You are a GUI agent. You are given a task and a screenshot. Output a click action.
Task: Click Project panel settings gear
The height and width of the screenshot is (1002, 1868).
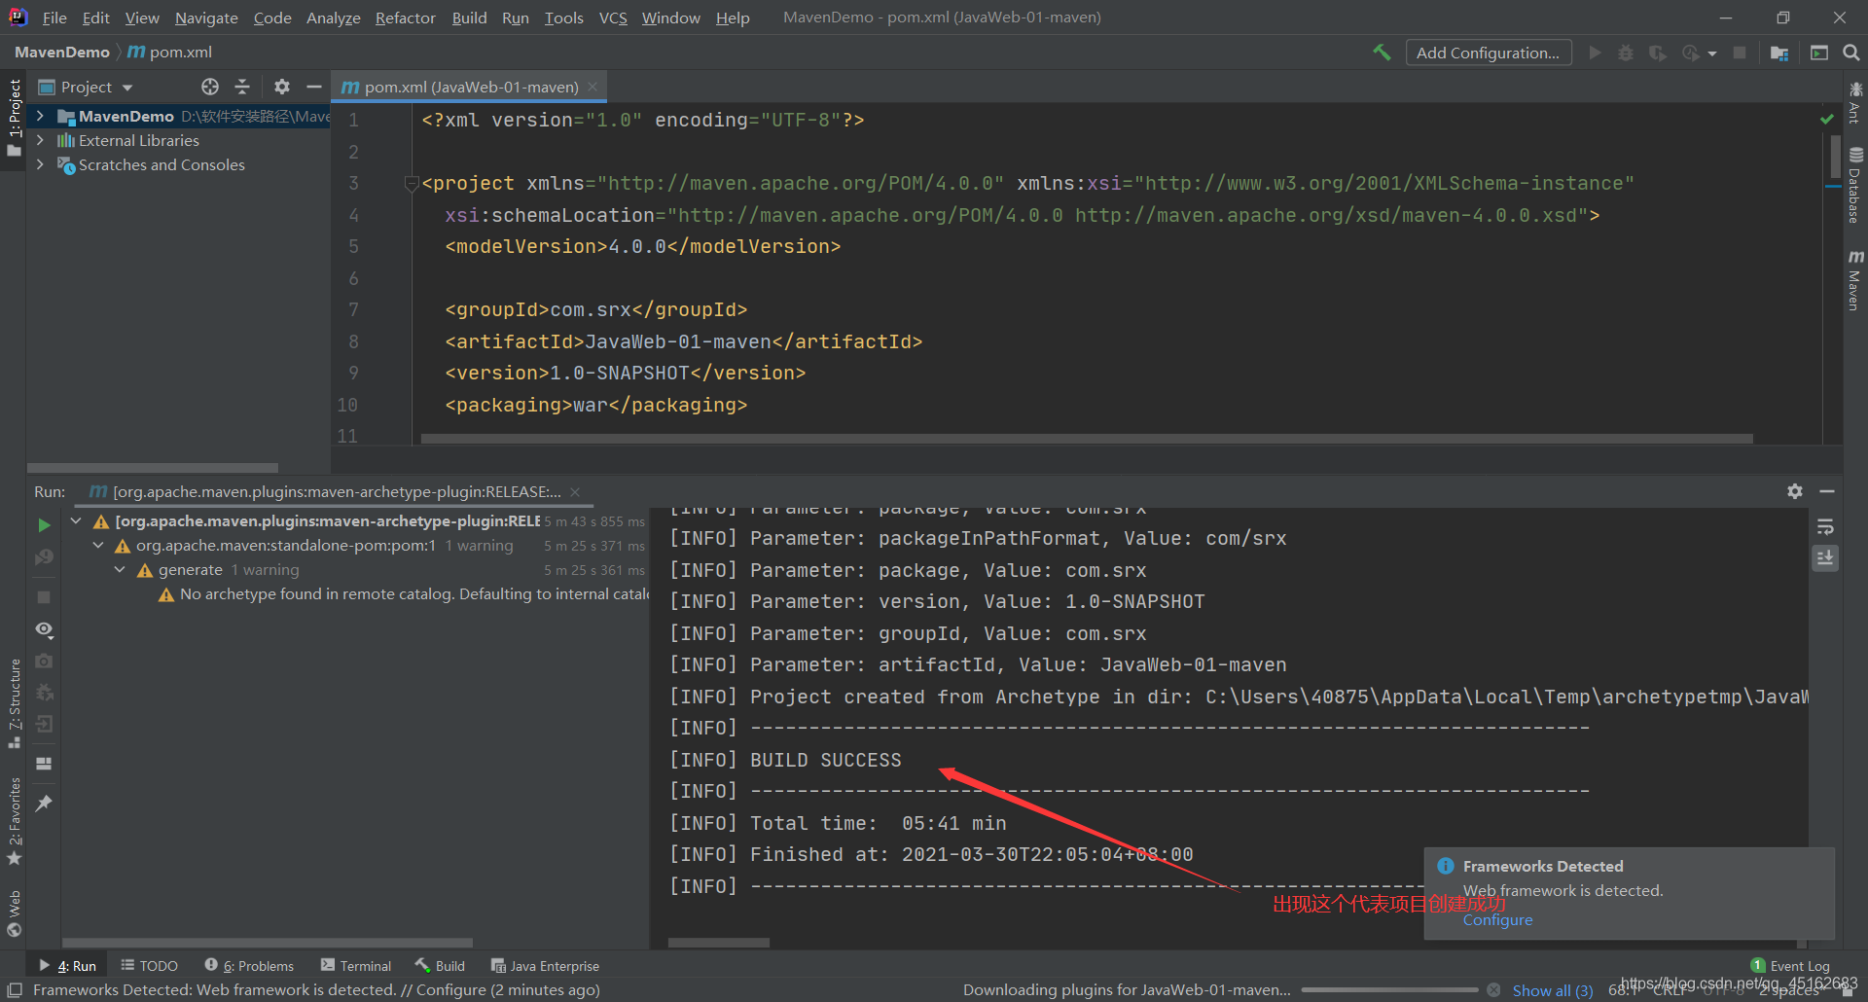point(282,87)
